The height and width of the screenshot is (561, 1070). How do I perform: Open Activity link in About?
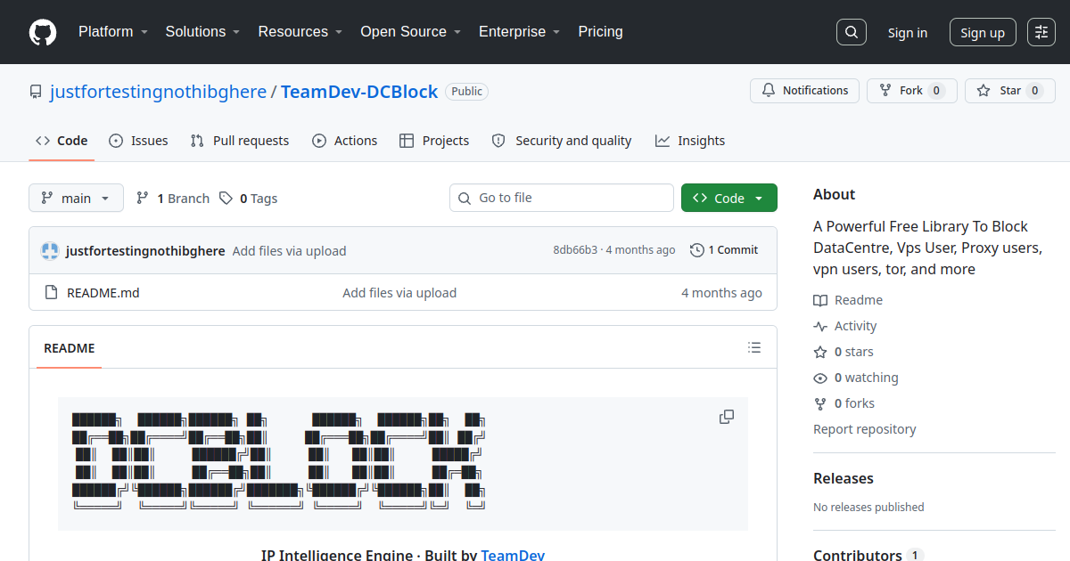(x=845, y=326)
